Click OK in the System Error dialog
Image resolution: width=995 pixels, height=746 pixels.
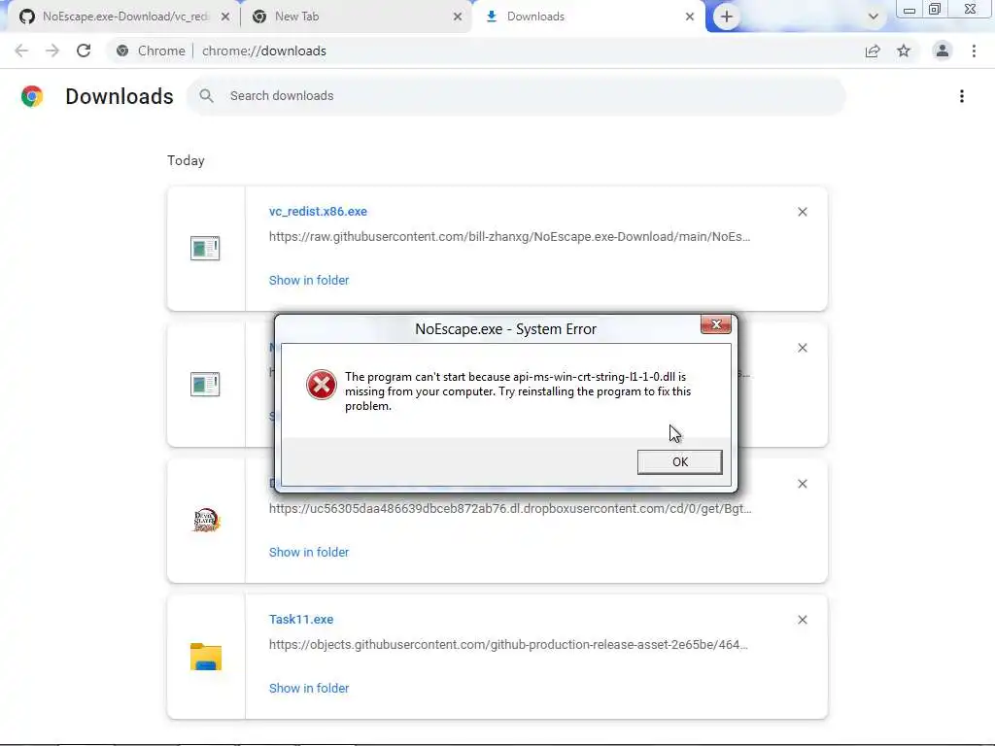[679, 461]
